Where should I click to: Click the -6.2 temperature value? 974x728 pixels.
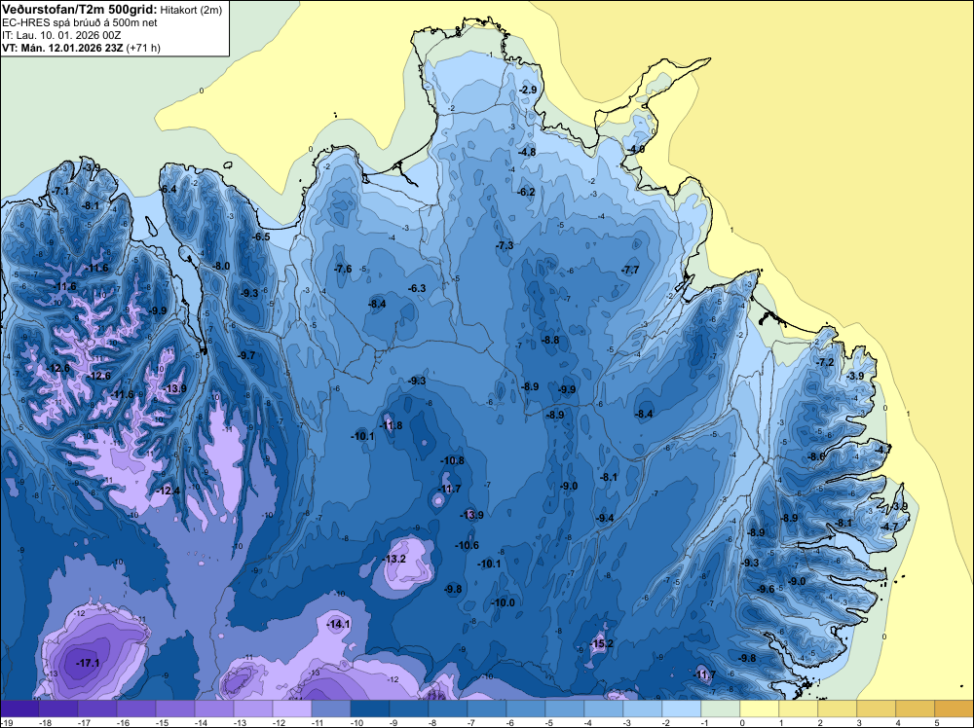pyautogui.click(x=526, y=193)
